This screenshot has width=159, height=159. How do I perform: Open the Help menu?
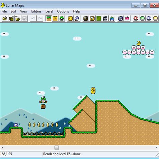pyautogui.click(x=76, y=11)
